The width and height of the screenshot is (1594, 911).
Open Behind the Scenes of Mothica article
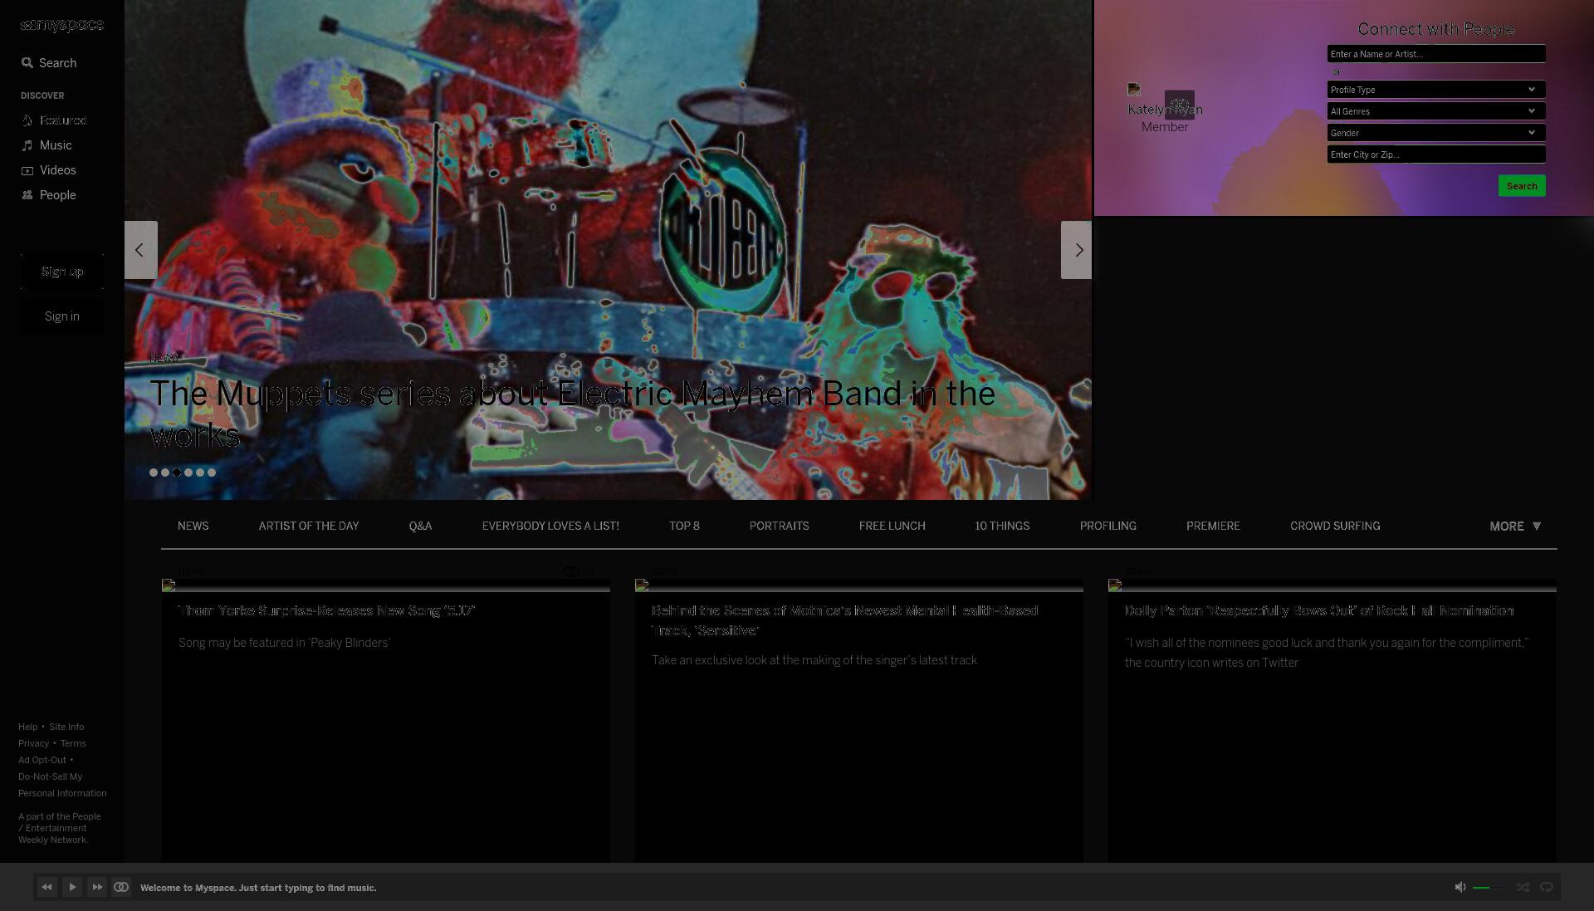click(x=844, y=621)
